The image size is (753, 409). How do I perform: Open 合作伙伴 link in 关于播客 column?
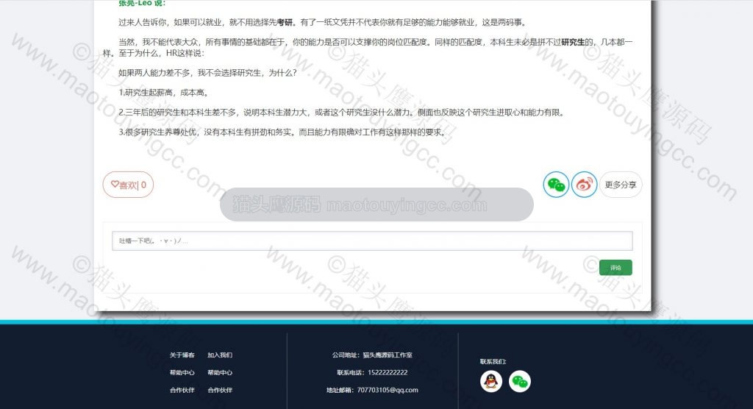182,391
